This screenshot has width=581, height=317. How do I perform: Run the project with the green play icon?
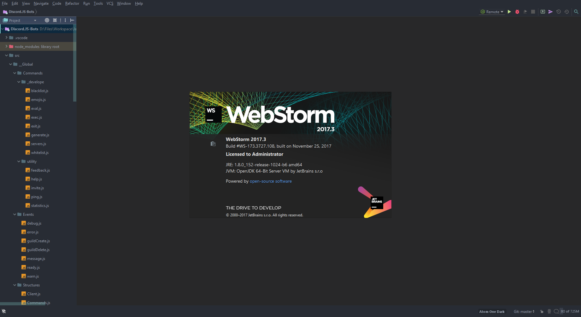click(x=509, y=12)
